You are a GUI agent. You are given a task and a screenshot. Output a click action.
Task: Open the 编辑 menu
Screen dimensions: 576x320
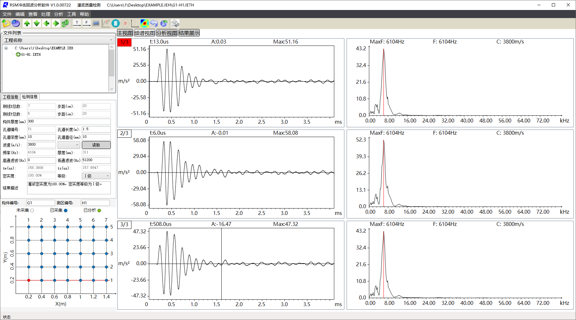pos(20,14)
